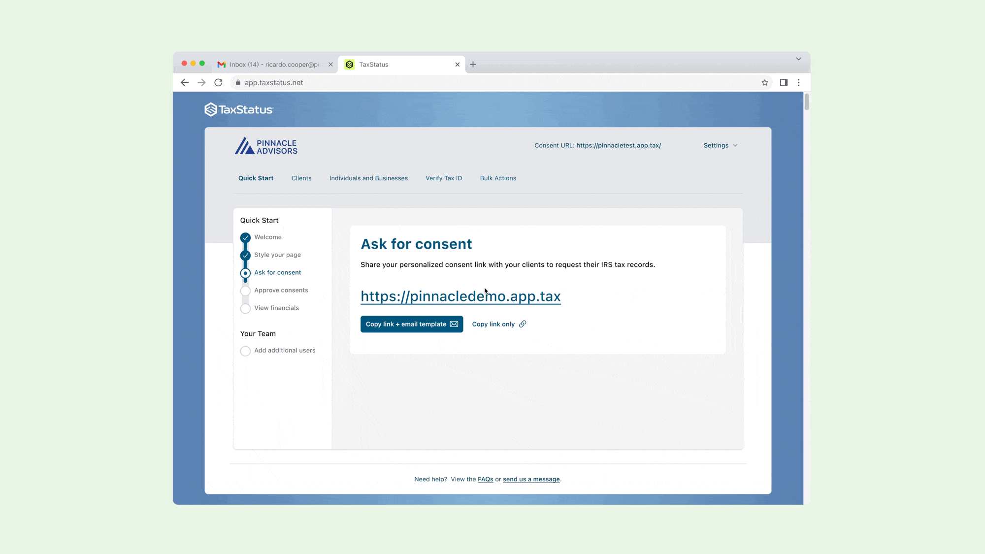
Task: Click the browser back arrow
Action: (x=185, y=83)
